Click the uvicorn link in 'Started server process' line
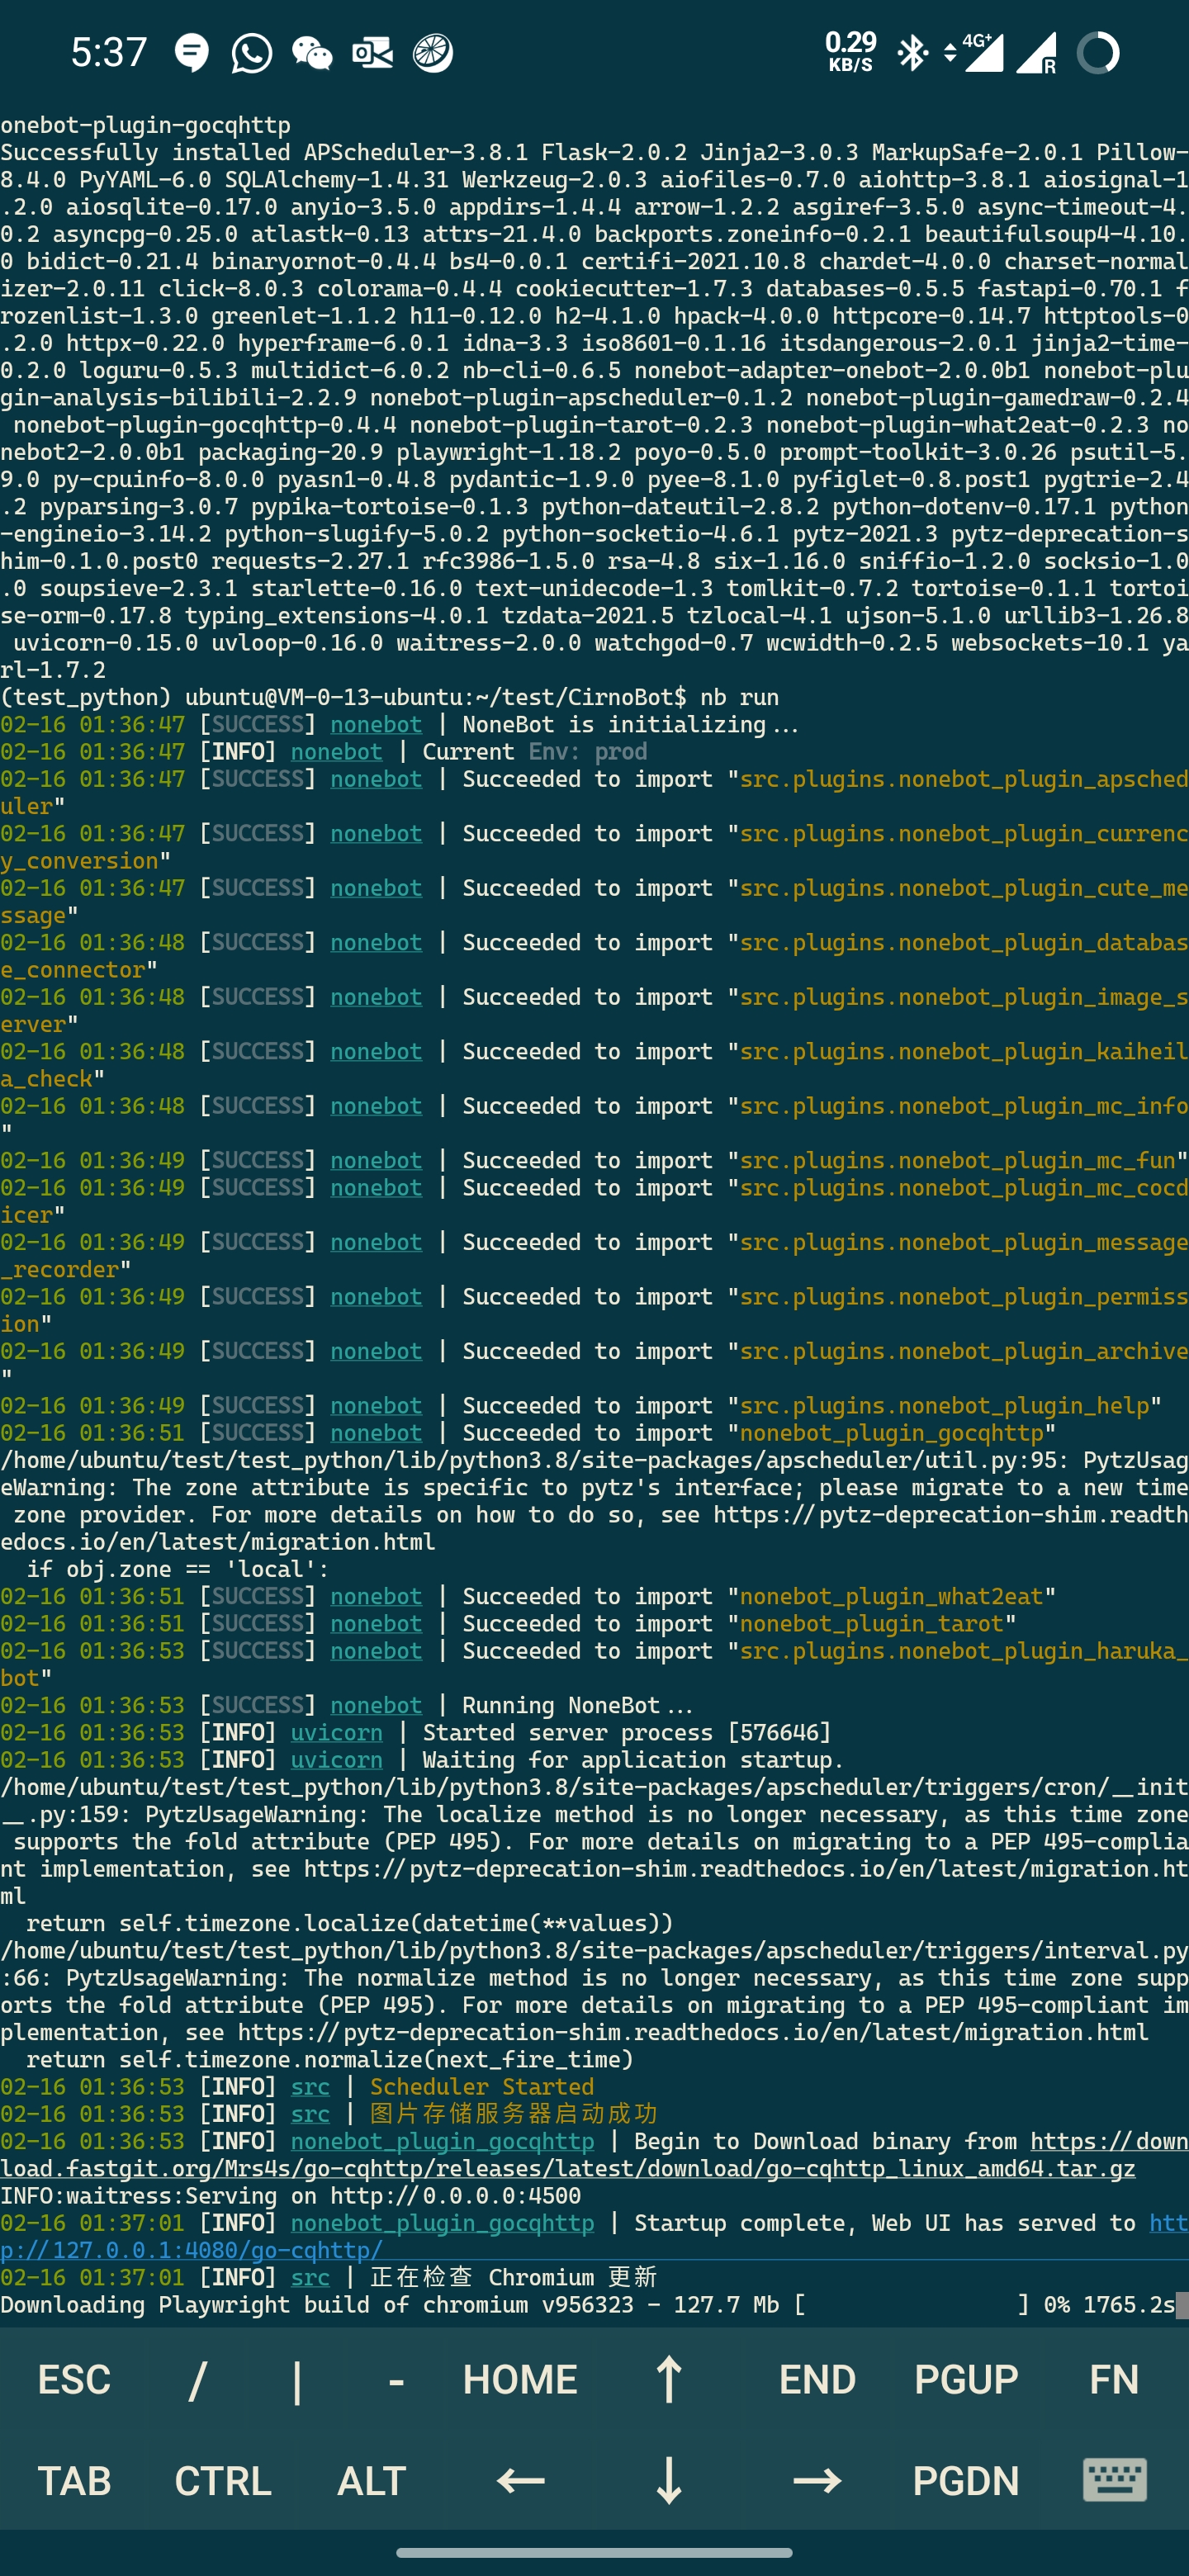 pyautogui.click(x=337, y=1732)
